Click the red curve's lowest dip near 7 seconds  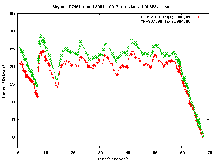37,97
